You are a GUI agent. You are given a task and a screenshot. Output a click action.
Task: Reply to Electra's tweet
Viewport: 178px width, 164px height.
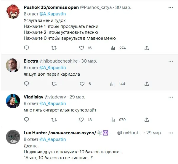click(26, 84)
